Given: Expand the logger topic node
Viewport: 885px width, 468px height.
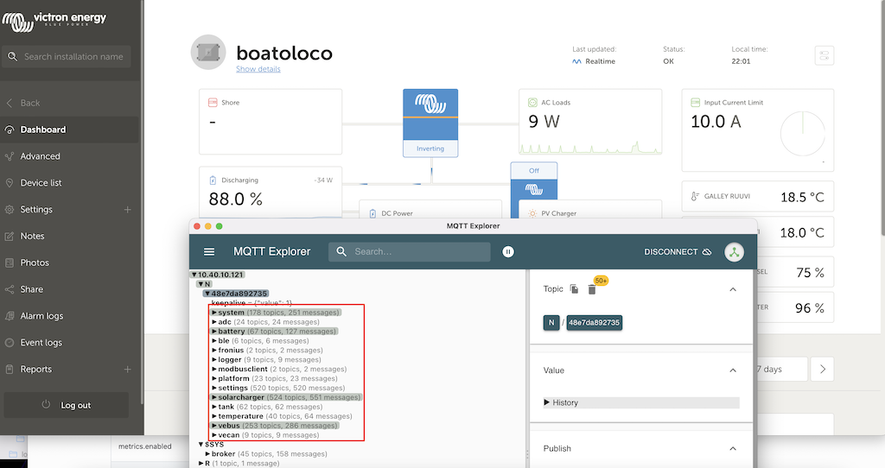Looking at the screenshot, I should tap(214, 360).
